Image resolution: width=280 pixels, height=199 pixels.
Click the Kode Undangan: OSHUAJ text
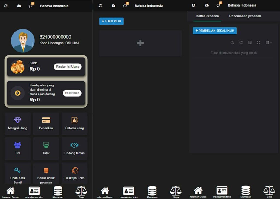coord(59,43)
